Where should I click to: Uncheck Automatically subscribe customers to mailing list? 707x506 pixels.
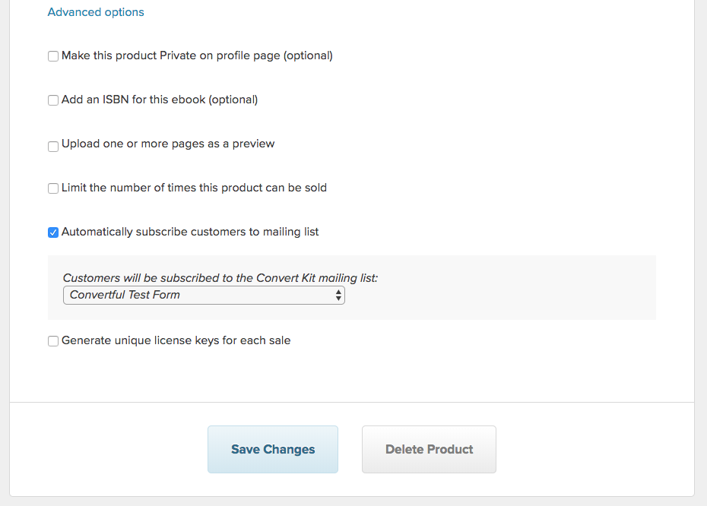[53, 232]
